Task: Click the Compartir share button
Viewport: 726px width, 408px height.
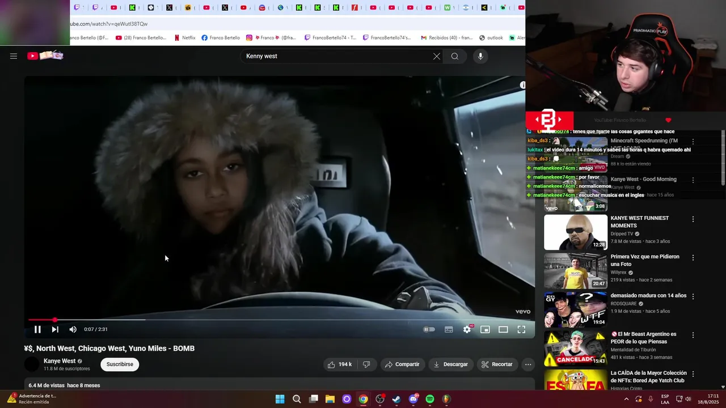Action: tap(402, 364)
